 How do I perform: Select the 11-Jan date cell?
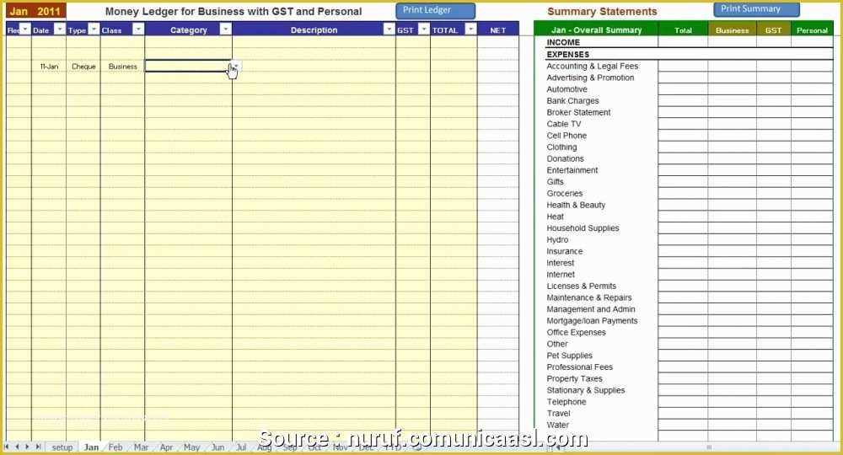coord(49,67)
